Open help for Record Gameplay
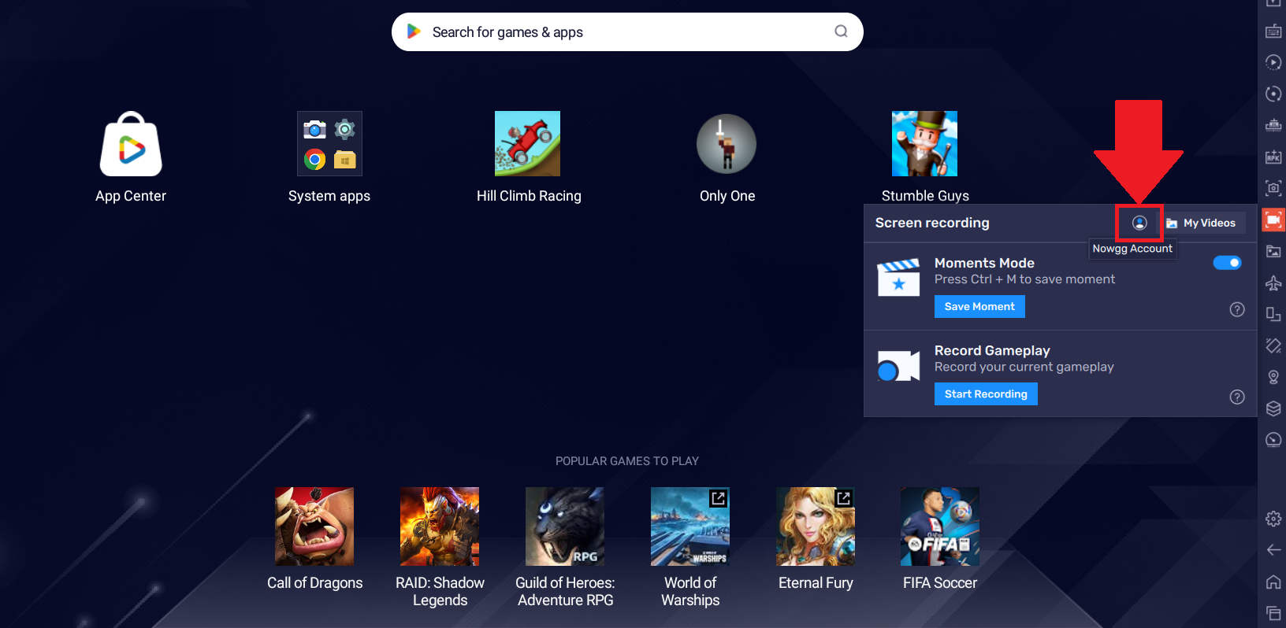This screenshot has width=1286, height=628. tap(1237, 397)
